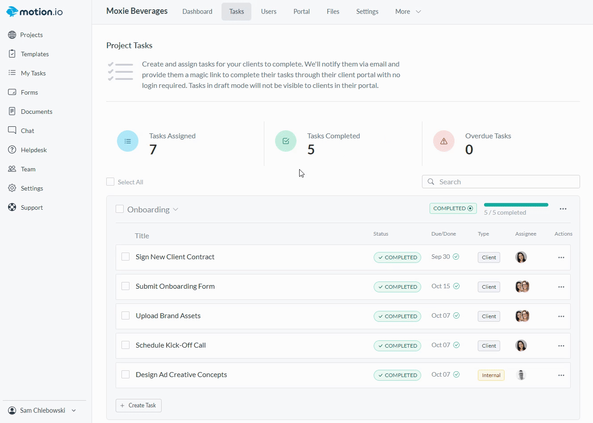Open the Onboarding group three-dot menu

tap(563, 209)
